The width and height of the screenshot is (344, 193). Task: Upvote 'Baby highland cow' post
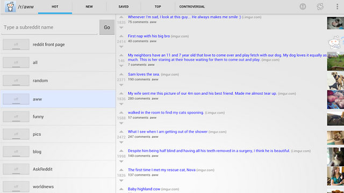121,189
